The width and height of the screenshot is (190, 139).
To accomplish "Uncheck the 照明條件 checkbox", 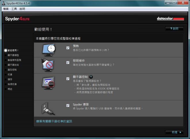I will 68,62.
